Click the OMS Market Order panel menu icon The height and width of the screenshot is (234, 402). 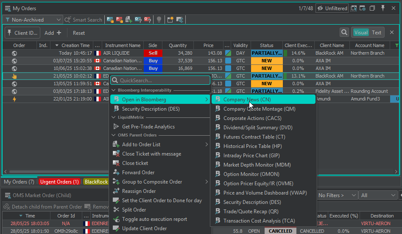8,195
